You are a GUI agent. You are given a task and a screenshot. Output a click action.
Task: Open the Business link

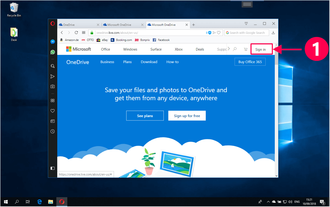[x=107, y=62]
